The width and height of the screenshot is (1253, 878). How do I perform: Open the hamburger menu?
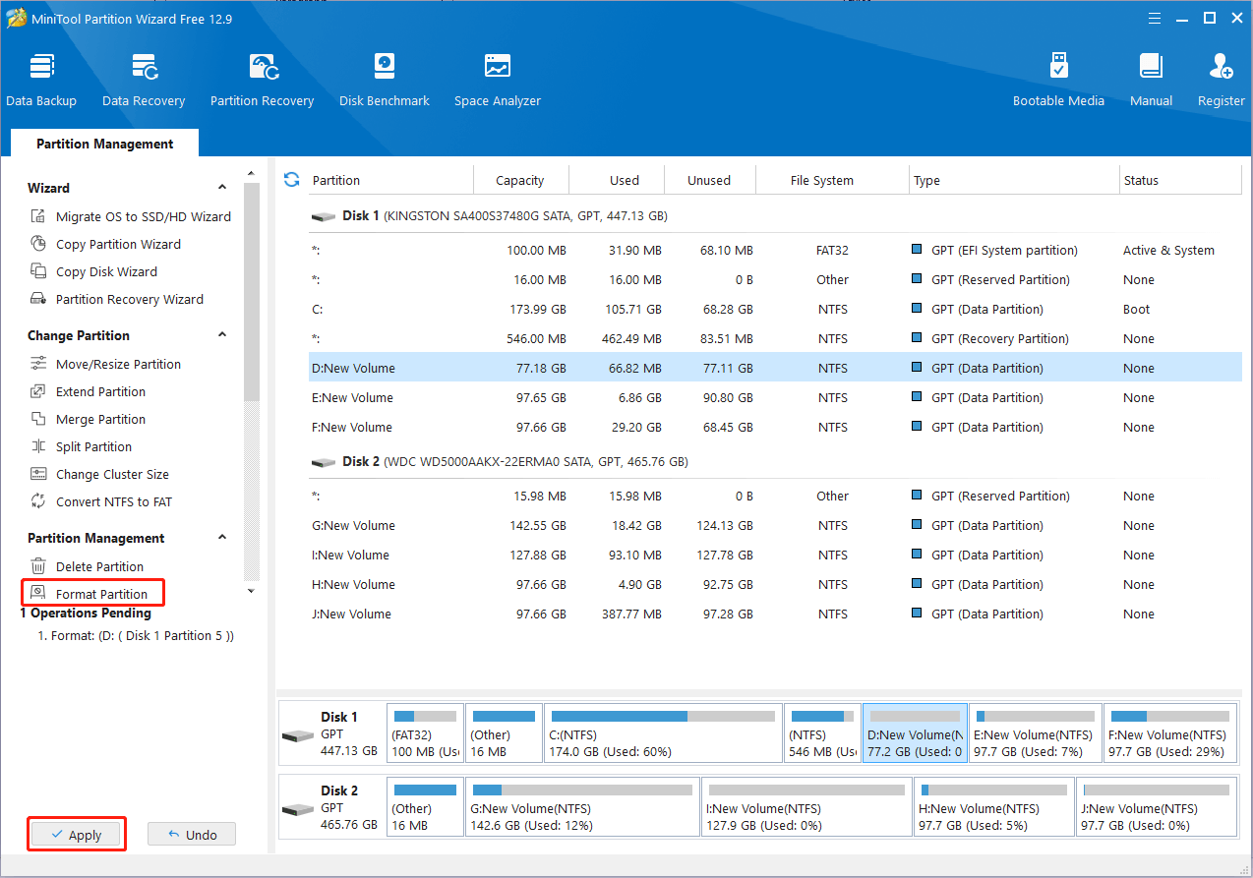(x=1154, y=18)
